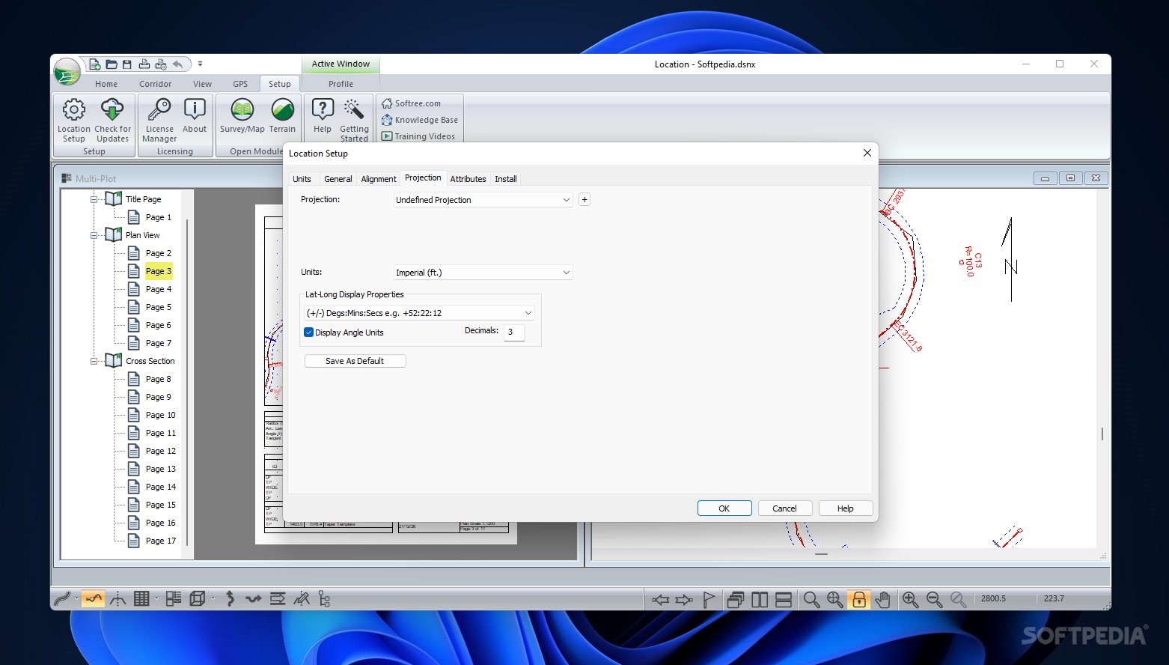Click the zoom window magnifier icon
1169x665 pixels.
[x=811, y=599]
